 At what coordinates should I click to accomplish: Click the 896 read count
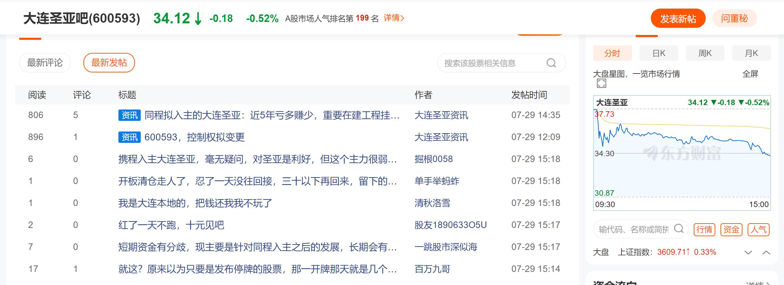pyautogui.click(x=36, y=137)
